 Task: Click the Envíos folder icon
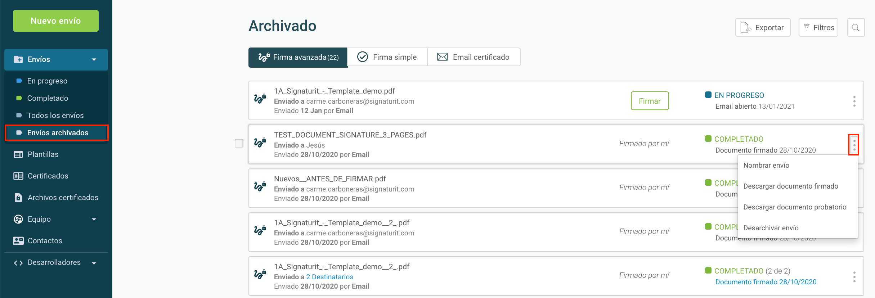[x=18, y=59]
